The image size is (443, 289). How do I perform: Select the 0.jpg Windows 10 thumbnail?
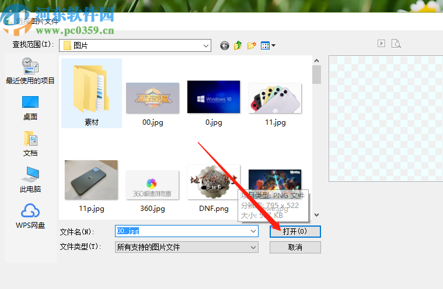pyautogui.click(x=214, y=97)
